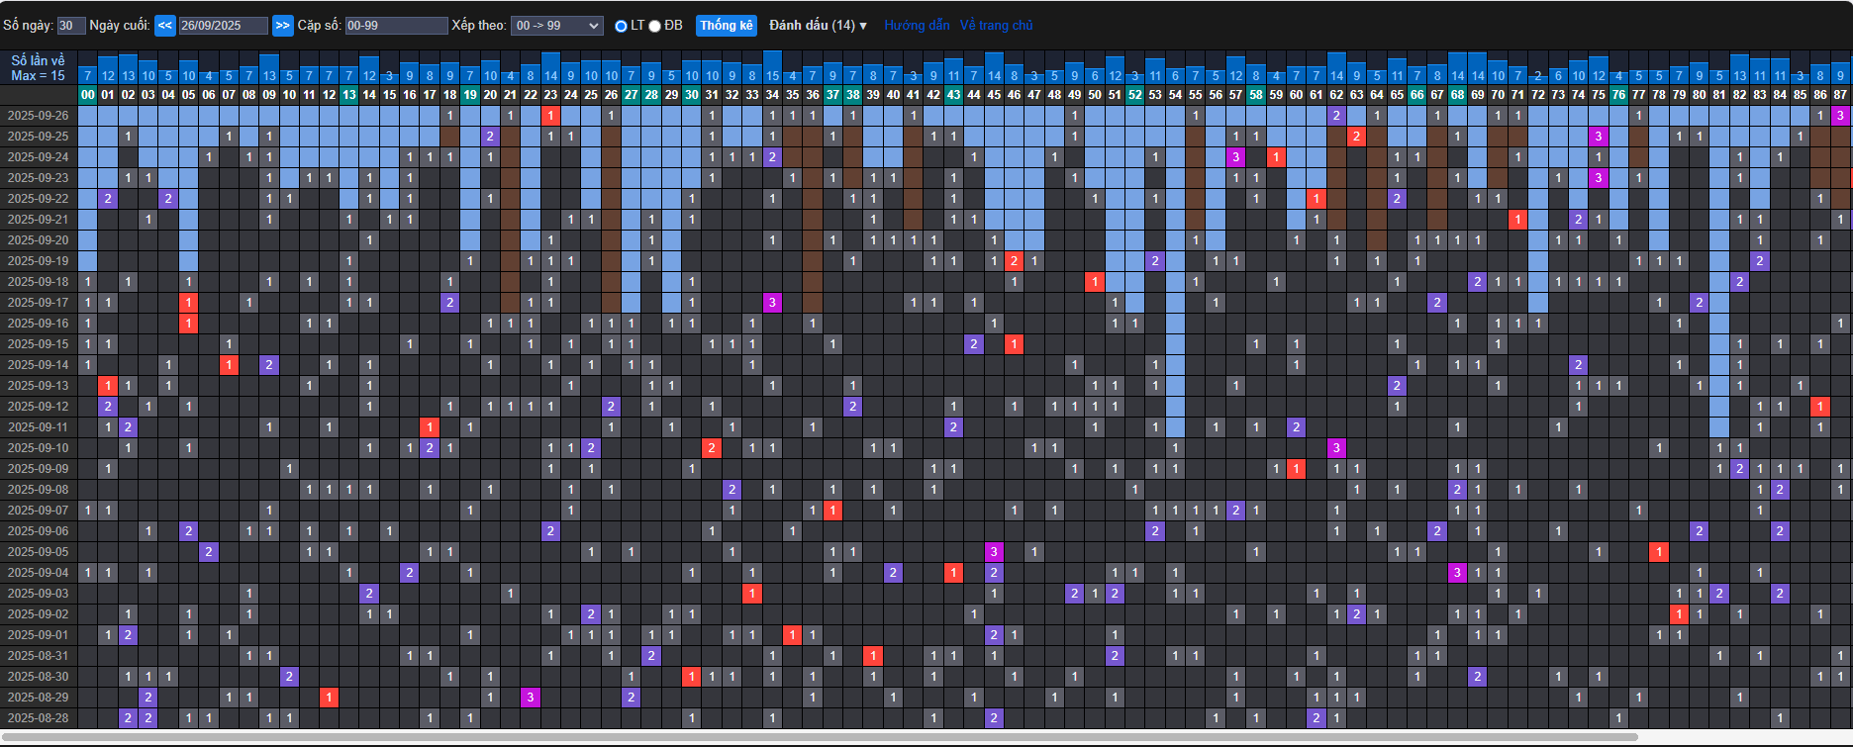
Task: Select the LT radio option
Action: point(621,26)
